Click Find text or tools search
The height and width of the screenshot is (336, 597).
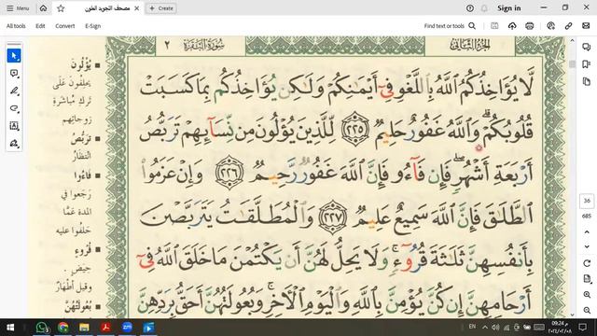click(450, 26)
